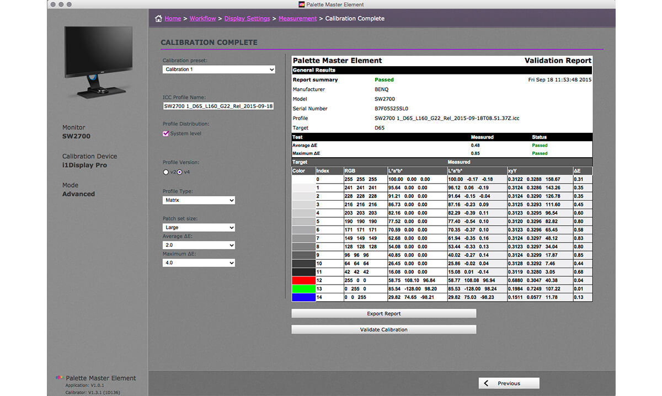Click the green color patch index 13
The width and height of the screenshot is (662, 396).
(x=303, y=288)
